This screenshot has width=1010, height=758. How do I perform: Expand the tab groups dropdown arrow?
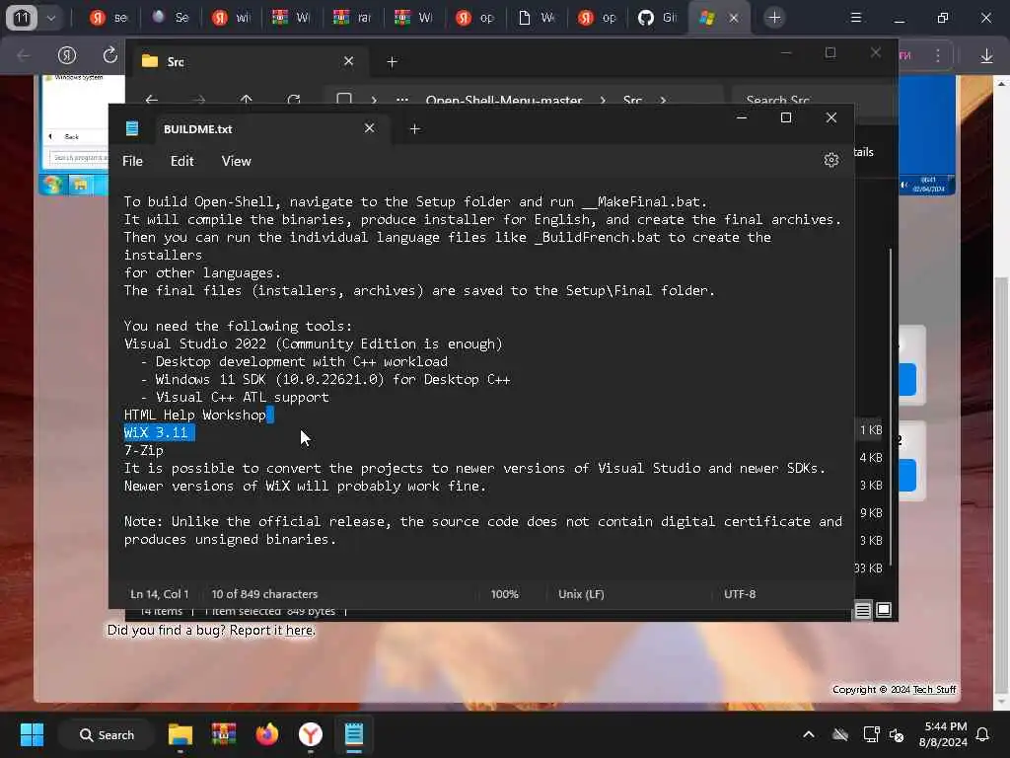click(x=51, y=18)
